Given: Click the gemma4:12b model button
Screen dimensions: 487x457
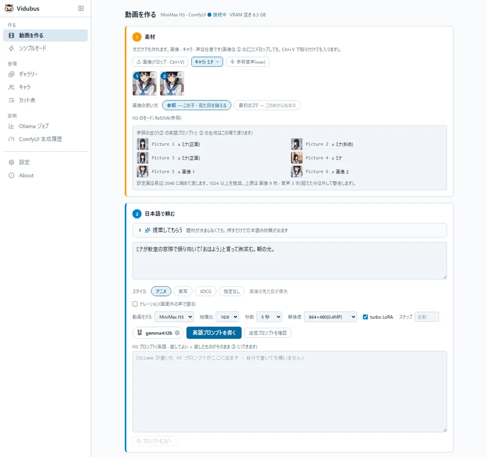Looking at the screenshot, I should [x=158, y=333].
